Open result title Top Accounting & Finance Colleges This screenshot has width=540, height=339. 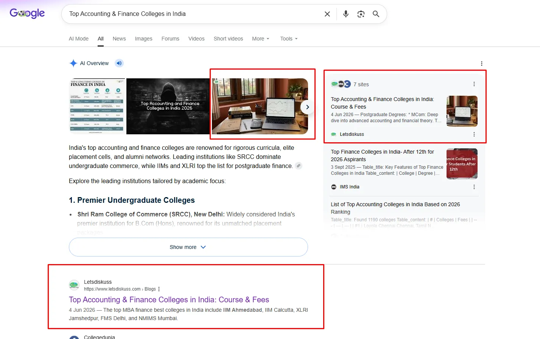tap(169, 300)
